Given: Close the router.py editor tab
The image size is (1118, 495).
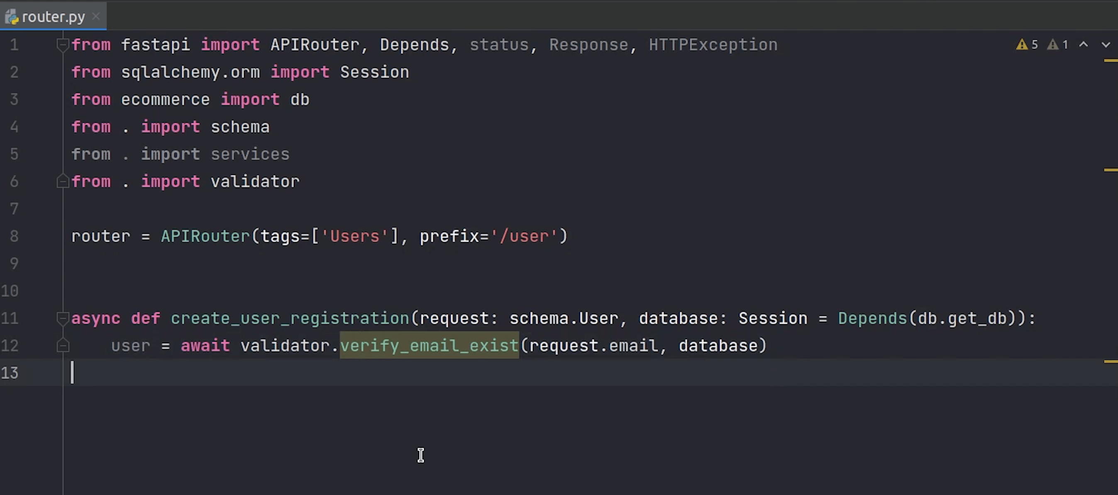Looking at the screenshot, I should click(x=96, y=17).
